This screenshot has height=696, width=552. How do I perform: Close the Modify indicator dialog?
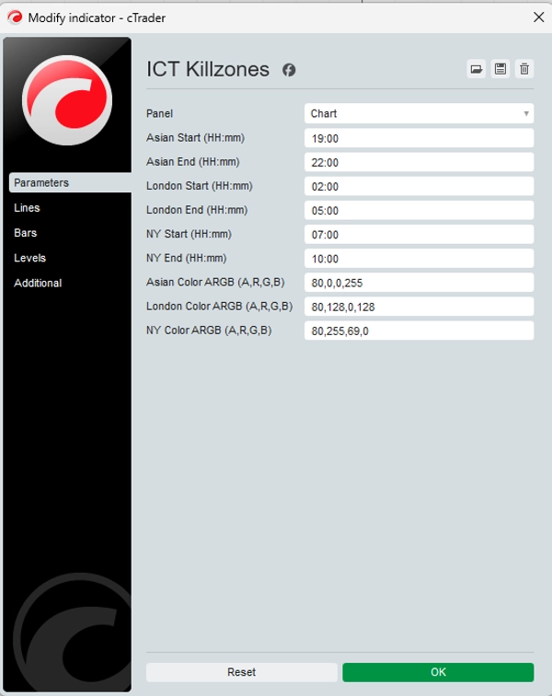[x=538, y=17]
